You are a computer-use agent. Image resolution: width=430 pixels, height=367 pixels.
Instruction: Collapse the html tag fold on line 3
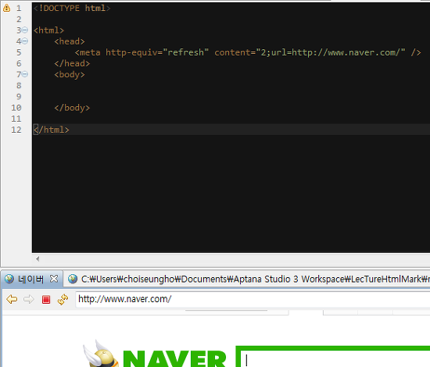pyautogui.click(x=25, y=30)
